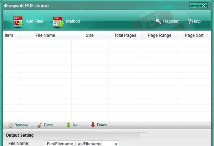Click the Remove icon
The image size is (214, 146).
click(x=10, y=125)
